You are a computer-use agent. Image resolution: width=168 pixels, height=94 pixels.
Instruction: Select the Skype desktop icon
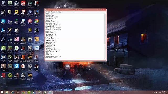(x=3, y=22)
